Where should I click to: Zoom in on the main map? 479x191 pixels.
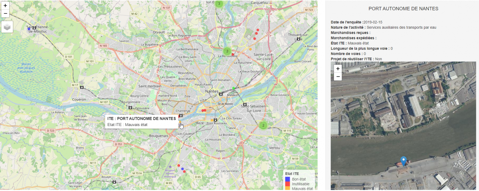point(6,6)
